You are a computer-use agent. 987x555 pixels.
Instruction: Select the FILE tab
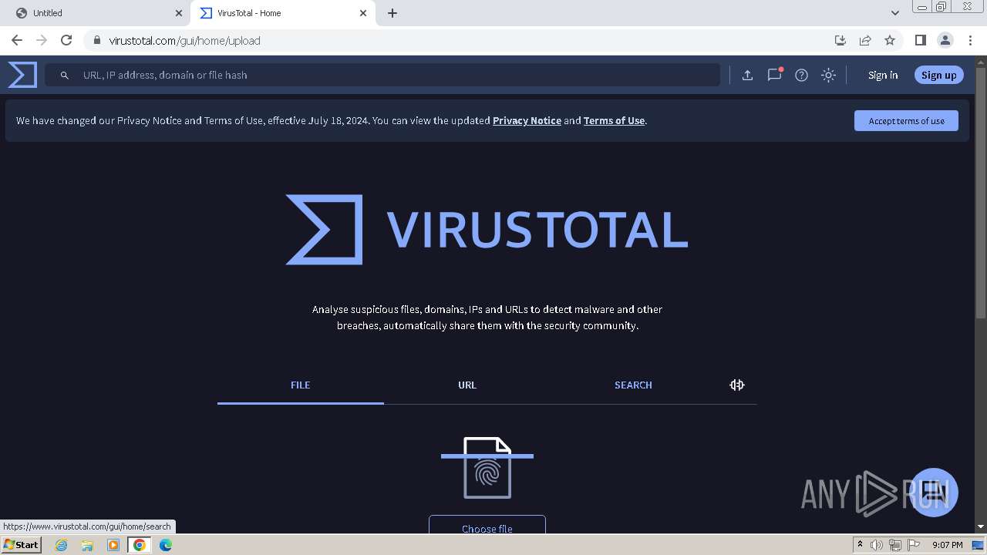click(x=301, y=385)
